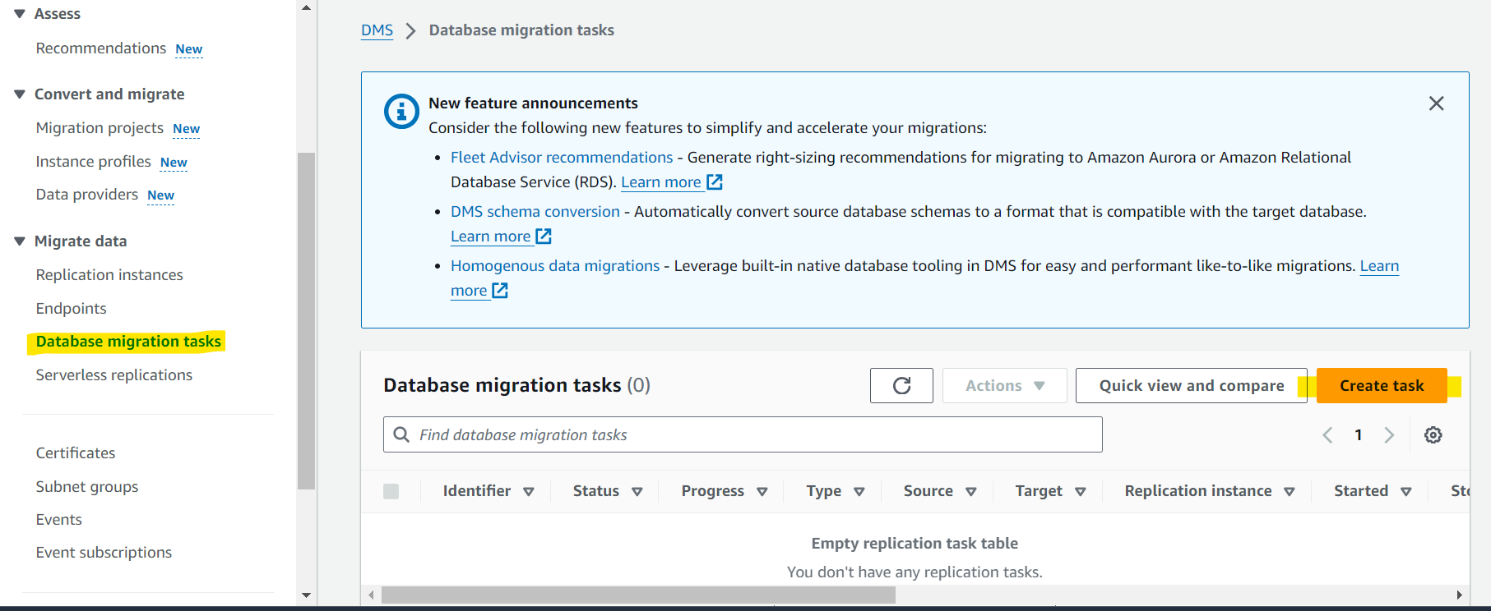Click the table horizontal scrollbar thumb
This screenshot has width=1491, height=611.
coord(638,595)
